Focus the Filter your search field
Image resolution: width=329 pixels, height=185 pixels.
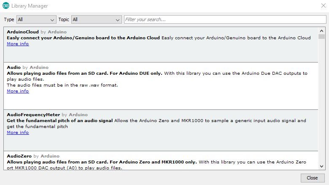[x=225, y=19]
